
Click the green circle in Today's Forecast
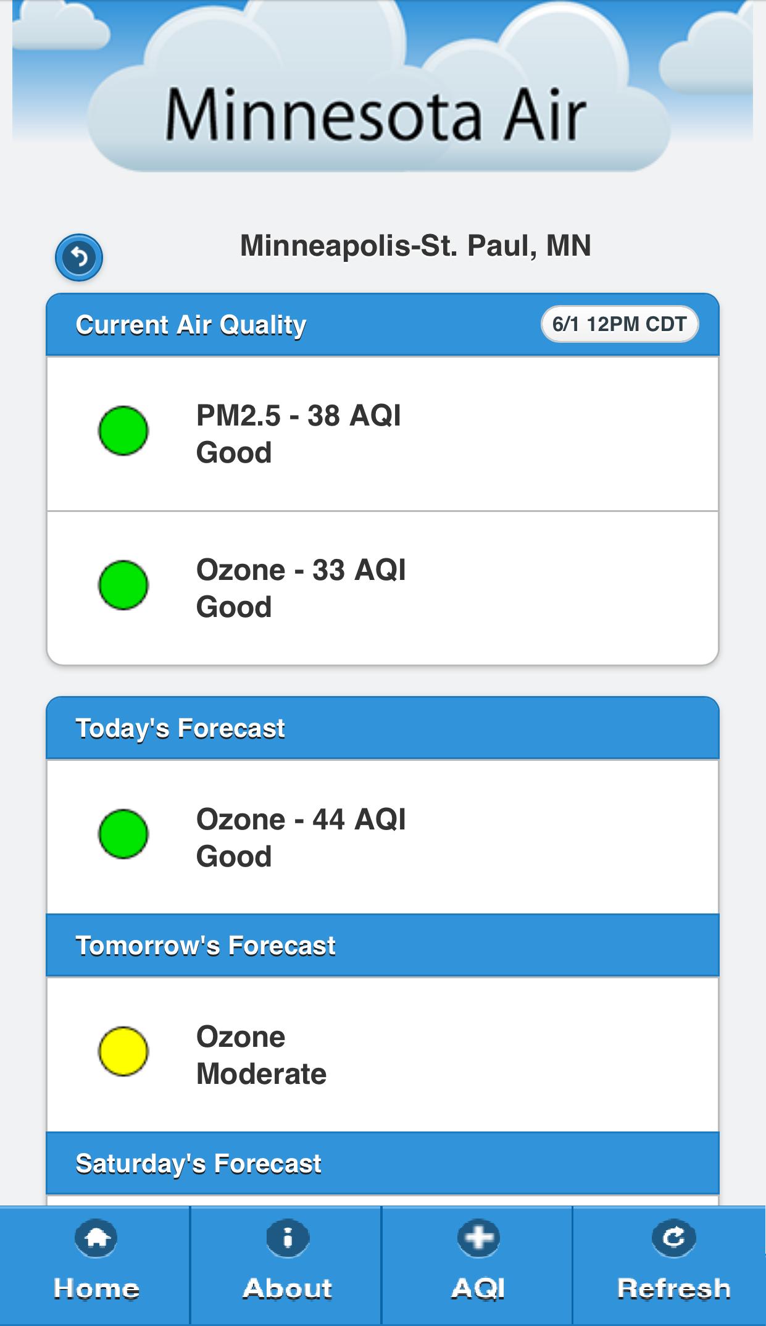tap(123, 835)
